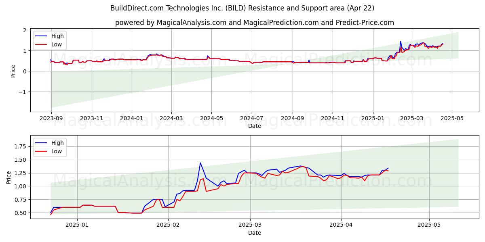Select 'High' label in top chart legend
Image resolution: width=485 pixels, height=242 pixels.
point(57,36)
